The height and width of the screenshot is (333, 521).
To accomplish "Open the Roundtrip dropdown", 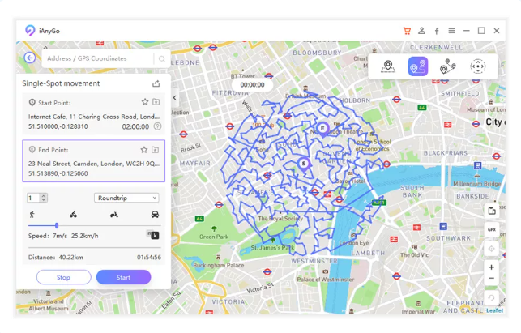I will coord(126,198).
